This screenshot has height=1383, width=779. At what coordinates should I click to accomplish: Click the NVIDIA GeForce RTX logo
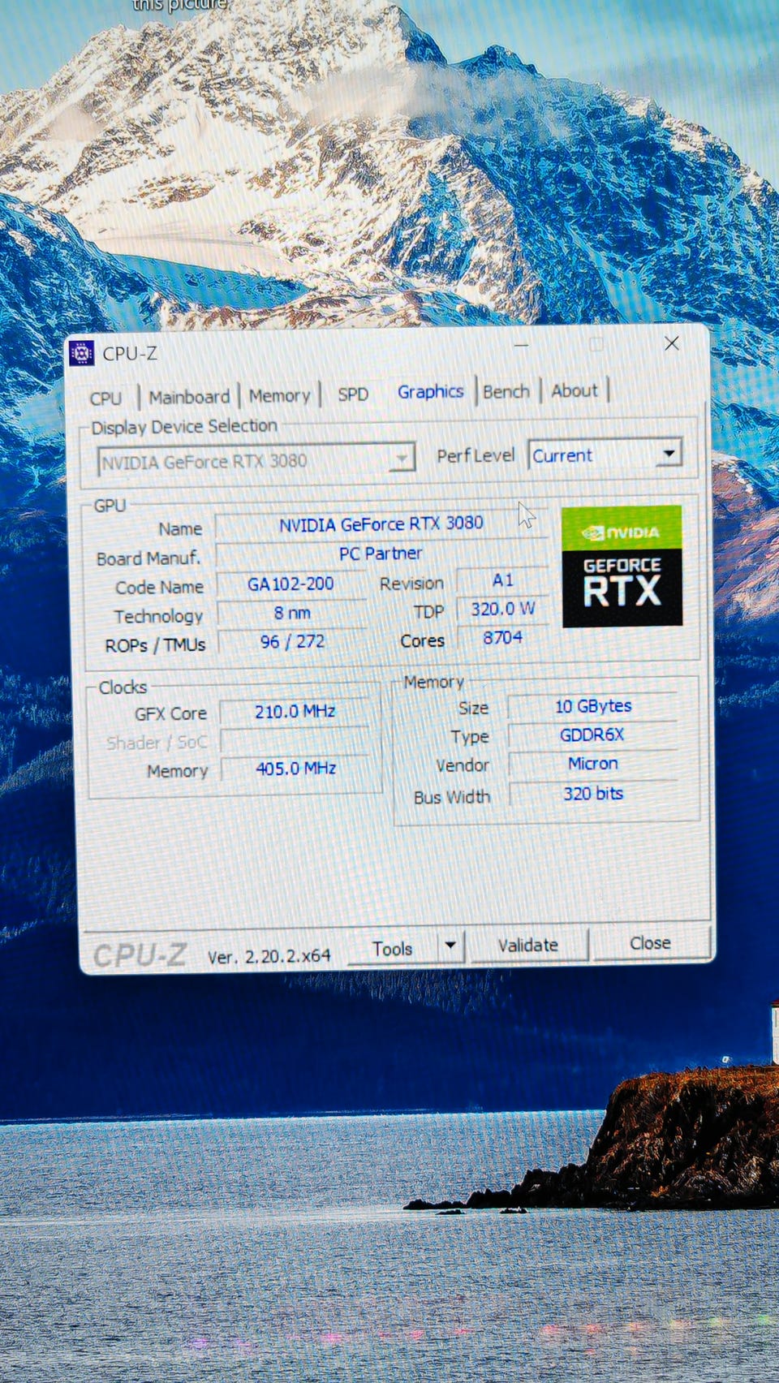pos(622,566)
